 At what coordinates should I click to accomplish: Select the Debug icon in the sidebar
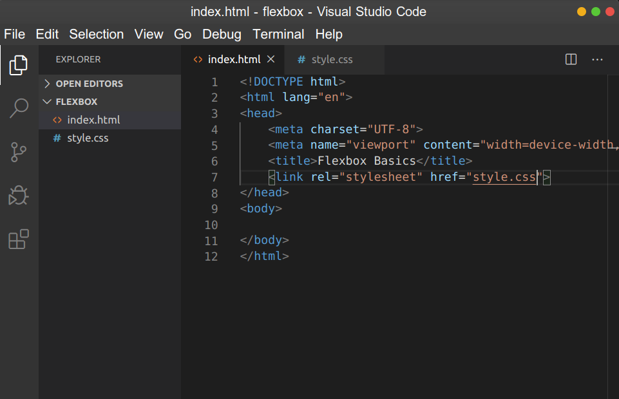19,195
